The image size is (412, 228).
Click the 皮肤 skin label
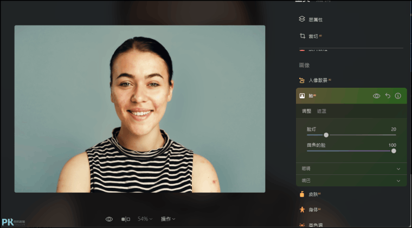click(x=313, y=194)
